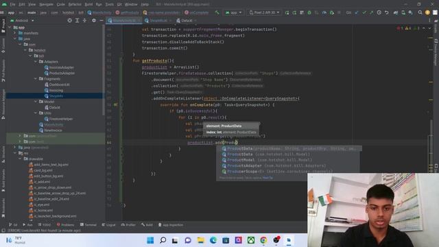The width and height of the screenshot is (439, 247).
Task: Open the Build menu
Action: [x=88, y=5]
